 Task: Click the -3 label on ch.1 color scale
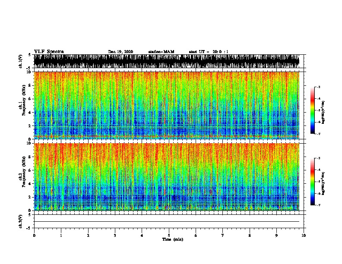[x=318, y=87]
